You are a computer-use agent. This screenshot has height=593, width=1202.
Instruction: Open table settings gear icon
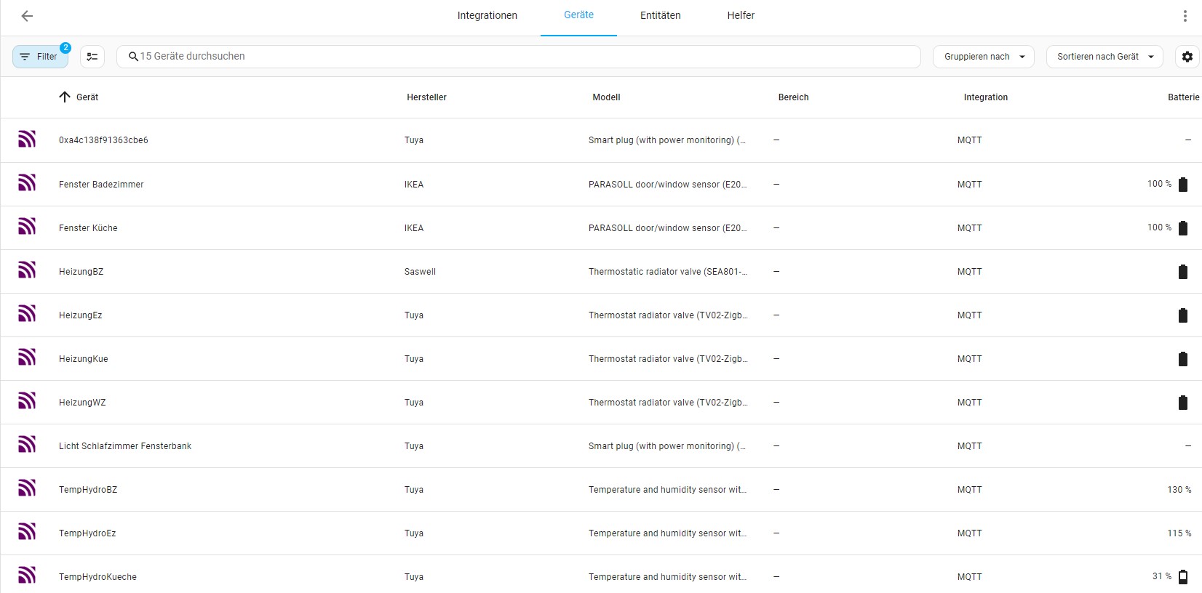click(x=1187, y=57)
